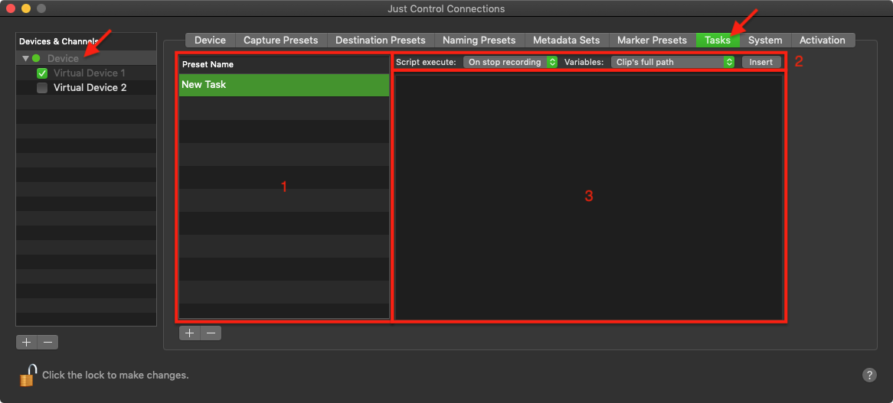Open the Naming Presets tab

479,41
